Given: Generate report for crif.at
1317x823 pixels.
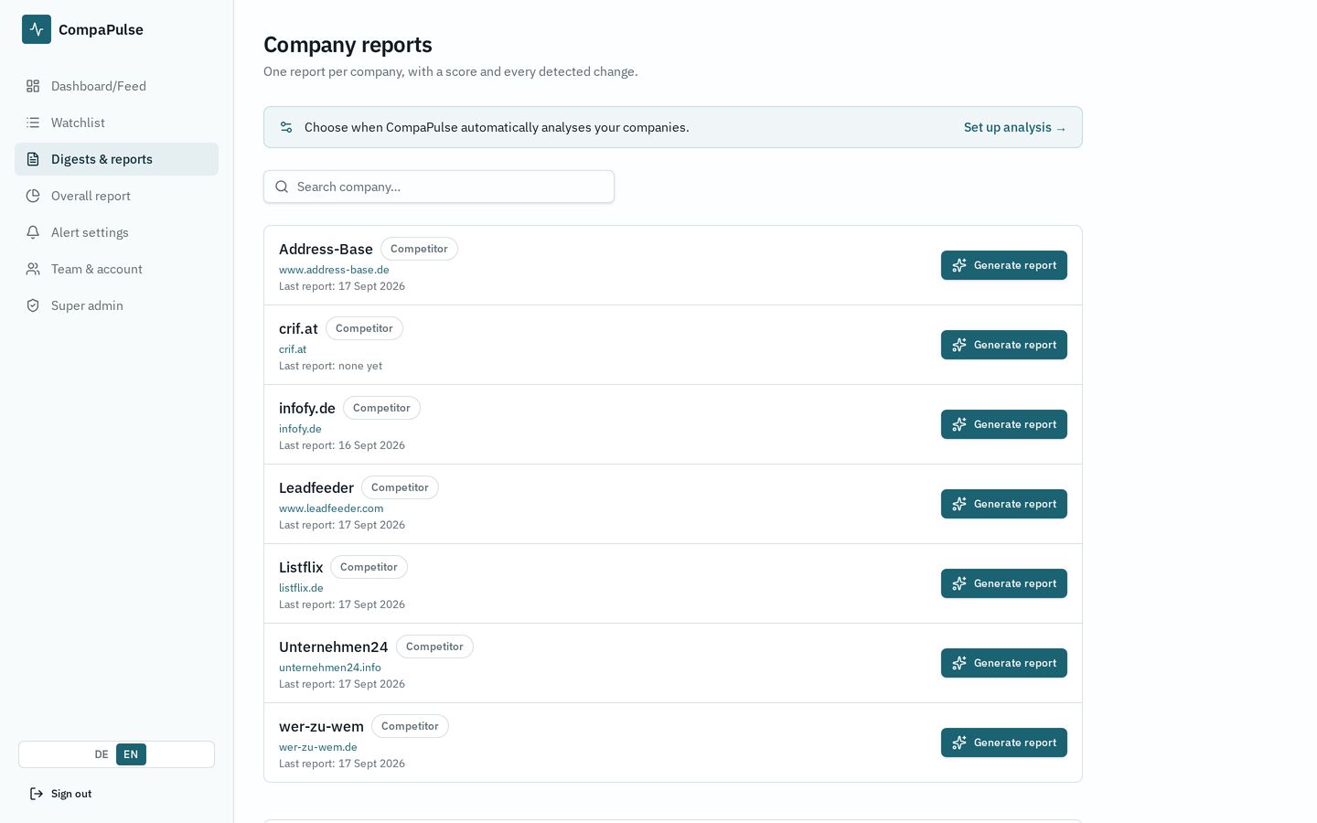Looking at the screenshot, I should coord(1004,345).
